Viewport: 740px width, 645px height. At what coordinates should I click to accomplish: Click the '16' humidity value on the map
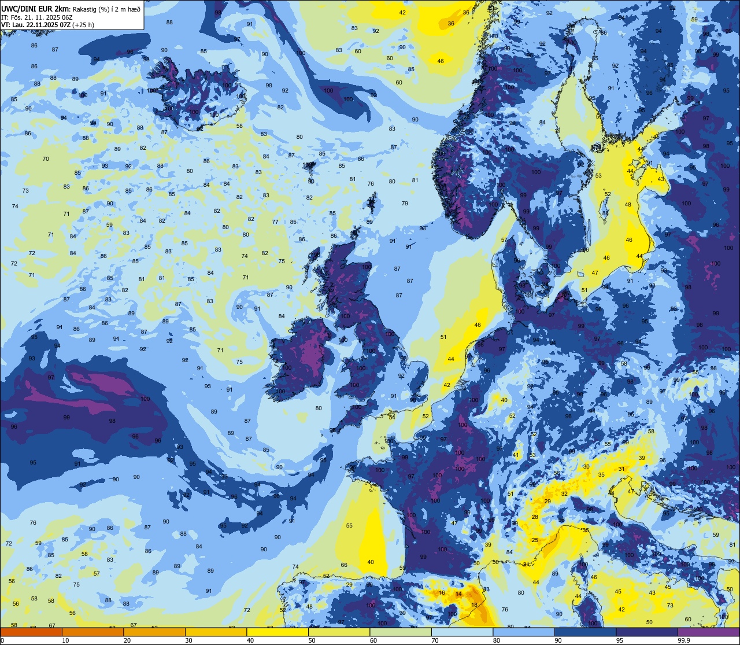click(x=442, y=593)
